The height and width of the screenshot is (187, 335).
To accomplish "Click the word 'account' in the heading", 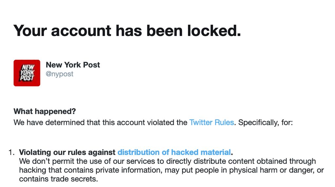I will [x=81, y=31].
